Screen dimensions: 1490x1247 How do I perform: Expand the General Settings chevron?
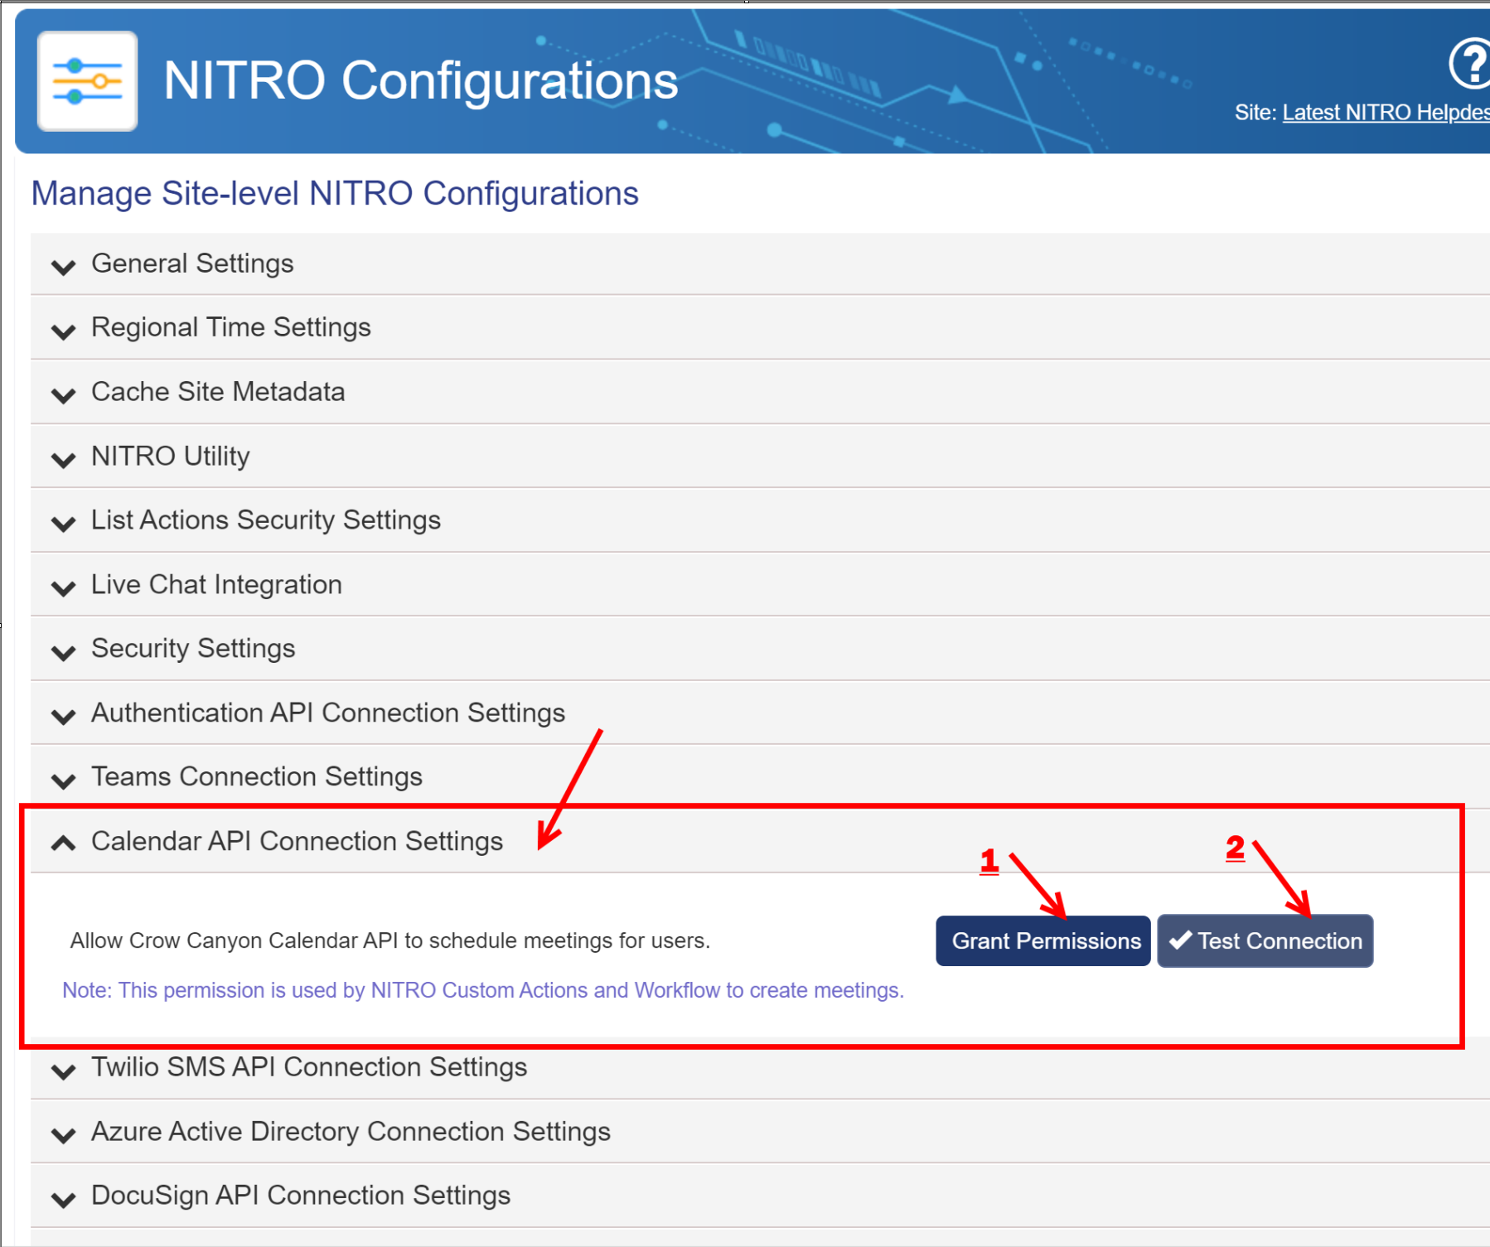(x=64, y=267)
